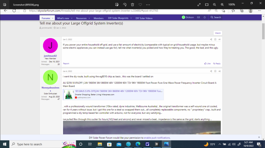The image size is (265, 148).
Task: Click the Watch thread button
Action: pos(218,33)
